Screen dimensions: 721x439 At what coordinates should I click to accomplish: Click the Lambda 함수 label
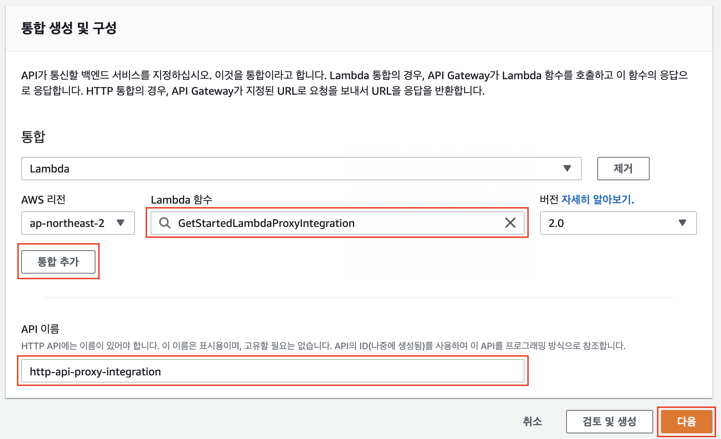pyautogui.click(x=181, y=200)
